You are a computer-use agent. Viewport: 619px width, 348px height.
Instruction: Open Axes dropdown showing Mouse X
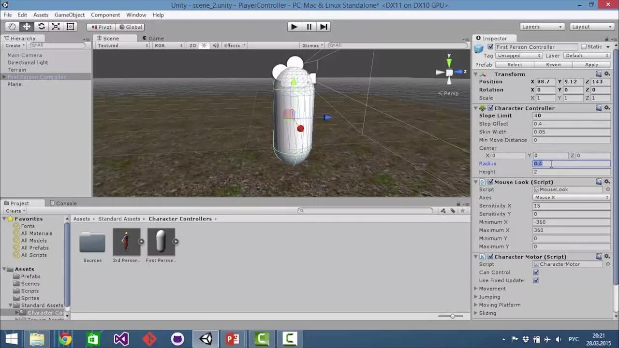(x=572, y=198)
